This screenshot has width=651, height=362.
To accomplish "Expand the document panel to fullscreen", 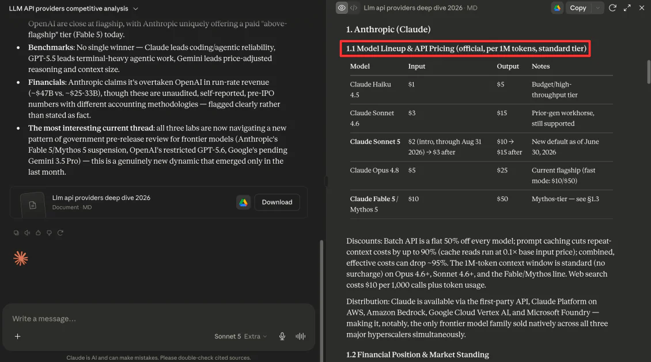I will coord(627,8).
